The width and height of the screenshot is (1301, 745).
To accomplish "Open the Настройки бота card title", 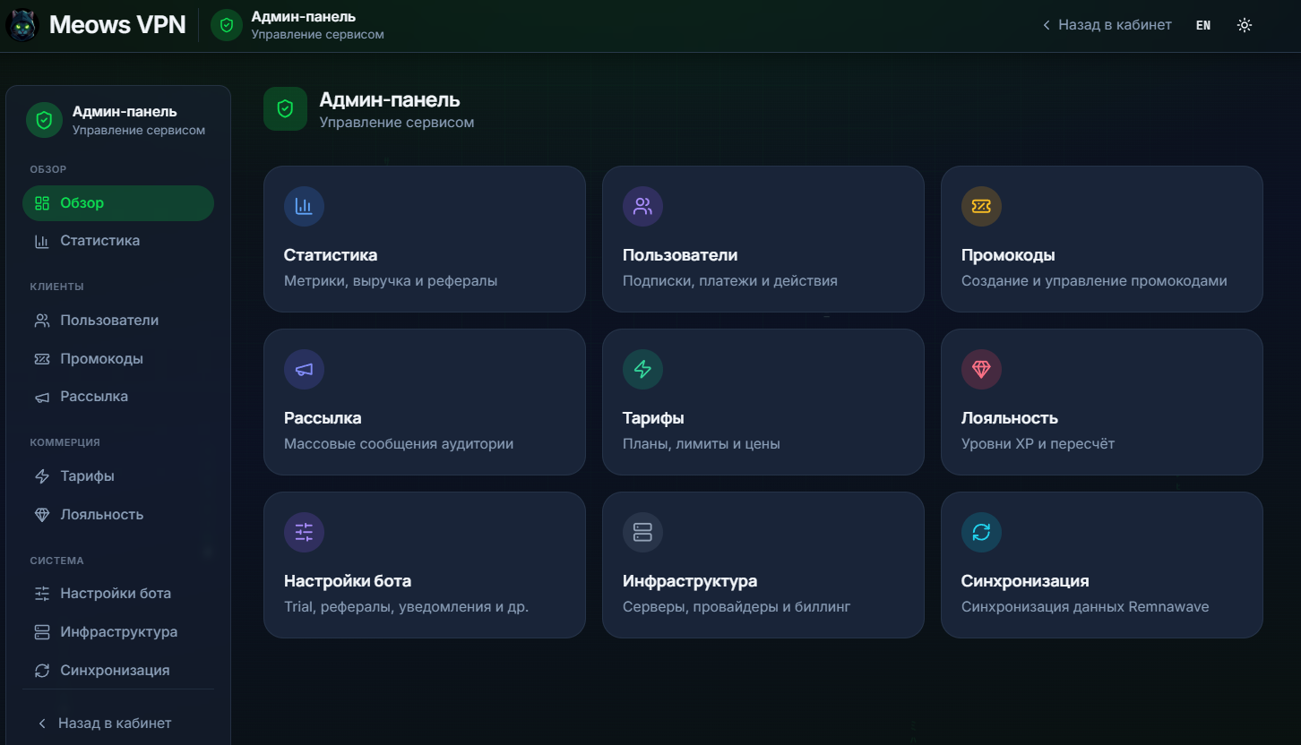I will coord(348,581).
